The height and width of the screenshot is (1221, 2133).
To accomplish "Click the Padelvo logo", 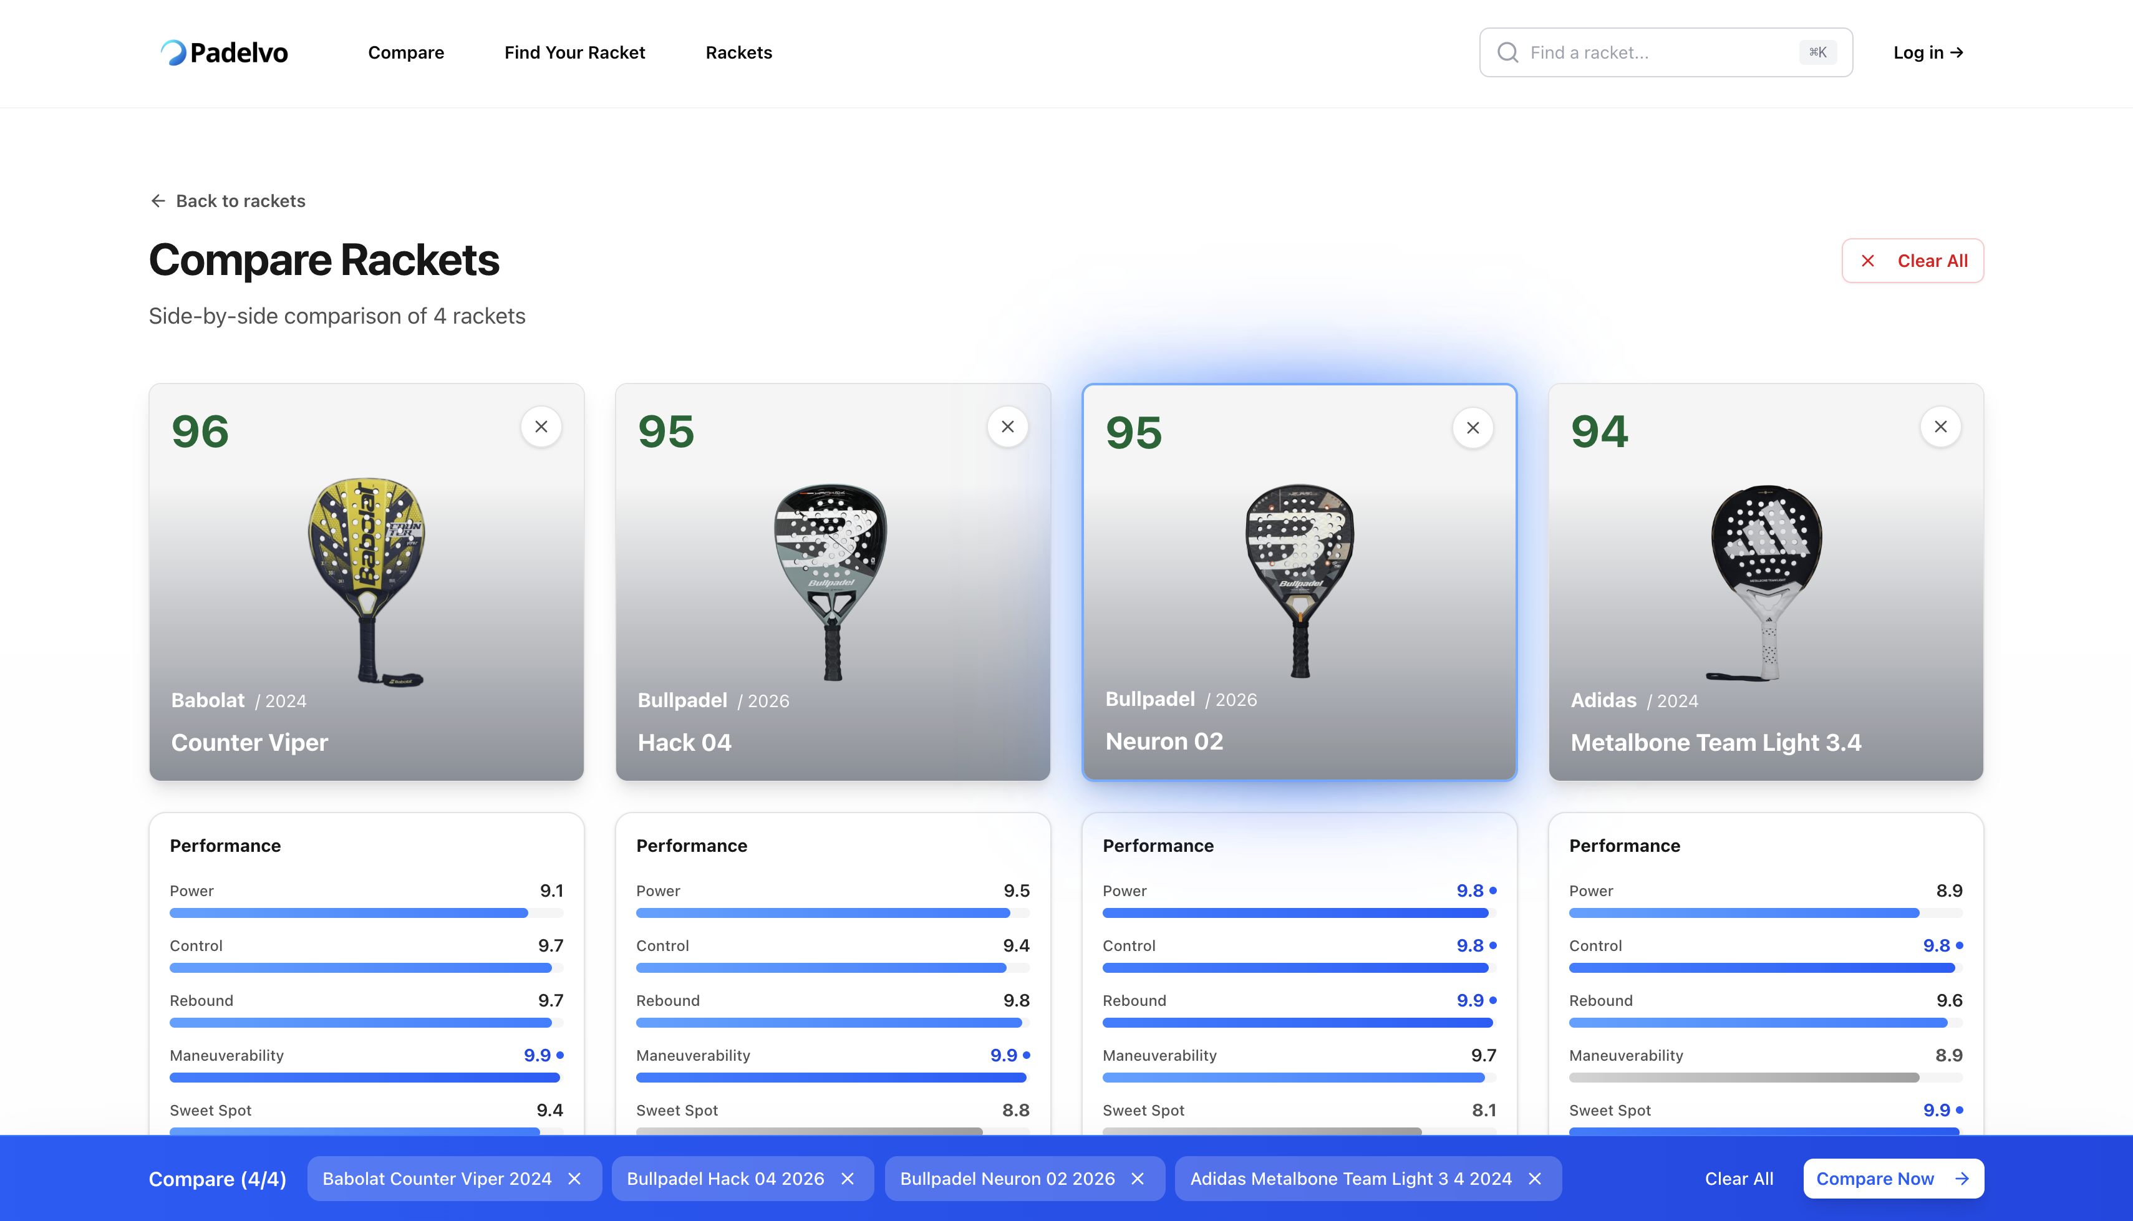I will pos(224,53).
